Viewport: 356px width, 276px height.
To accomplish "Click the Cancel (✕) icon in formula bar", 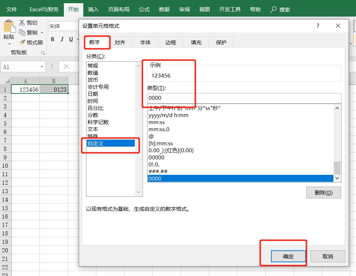I will click(66, 67).
